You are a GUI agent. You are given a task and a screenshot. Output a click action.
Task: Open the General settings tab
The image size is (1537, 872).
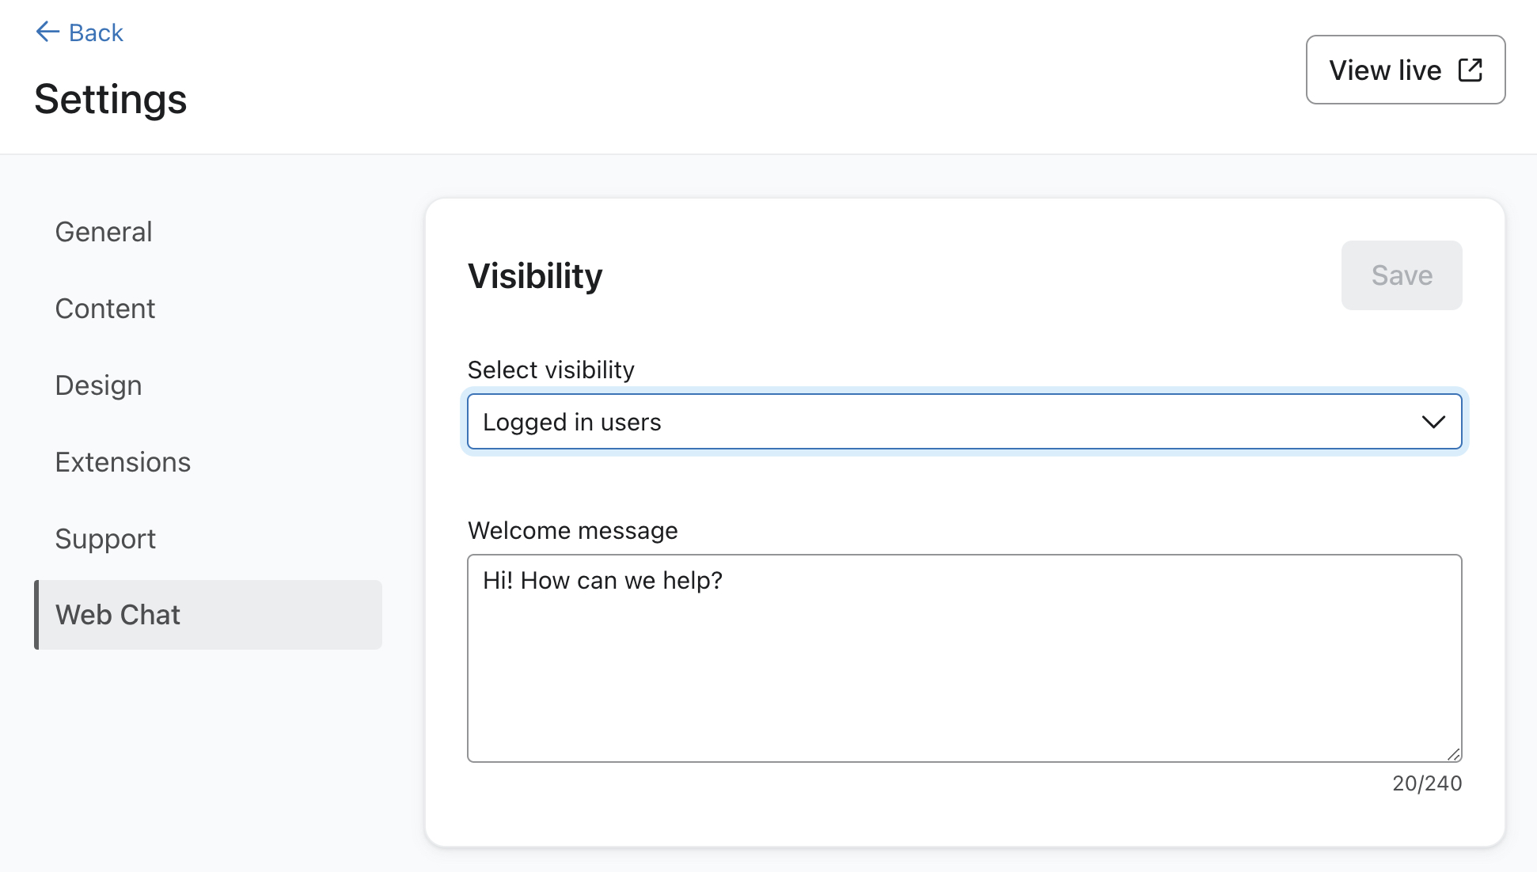104,231
